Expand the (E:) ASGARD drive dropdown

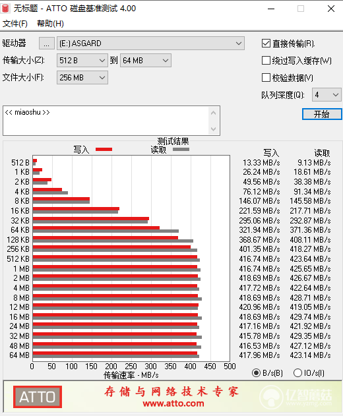pos(150,44)
